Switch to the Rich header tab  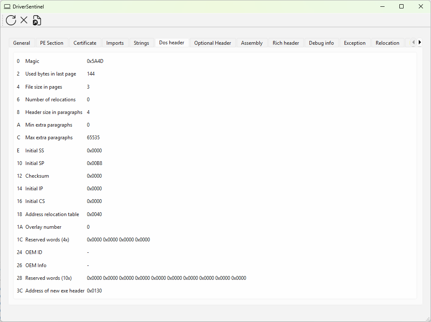point(286,43)
